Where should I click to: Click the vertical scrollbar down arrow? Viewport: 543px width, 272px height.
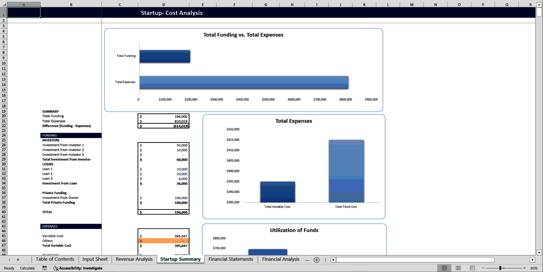click(x=540, y=253)
